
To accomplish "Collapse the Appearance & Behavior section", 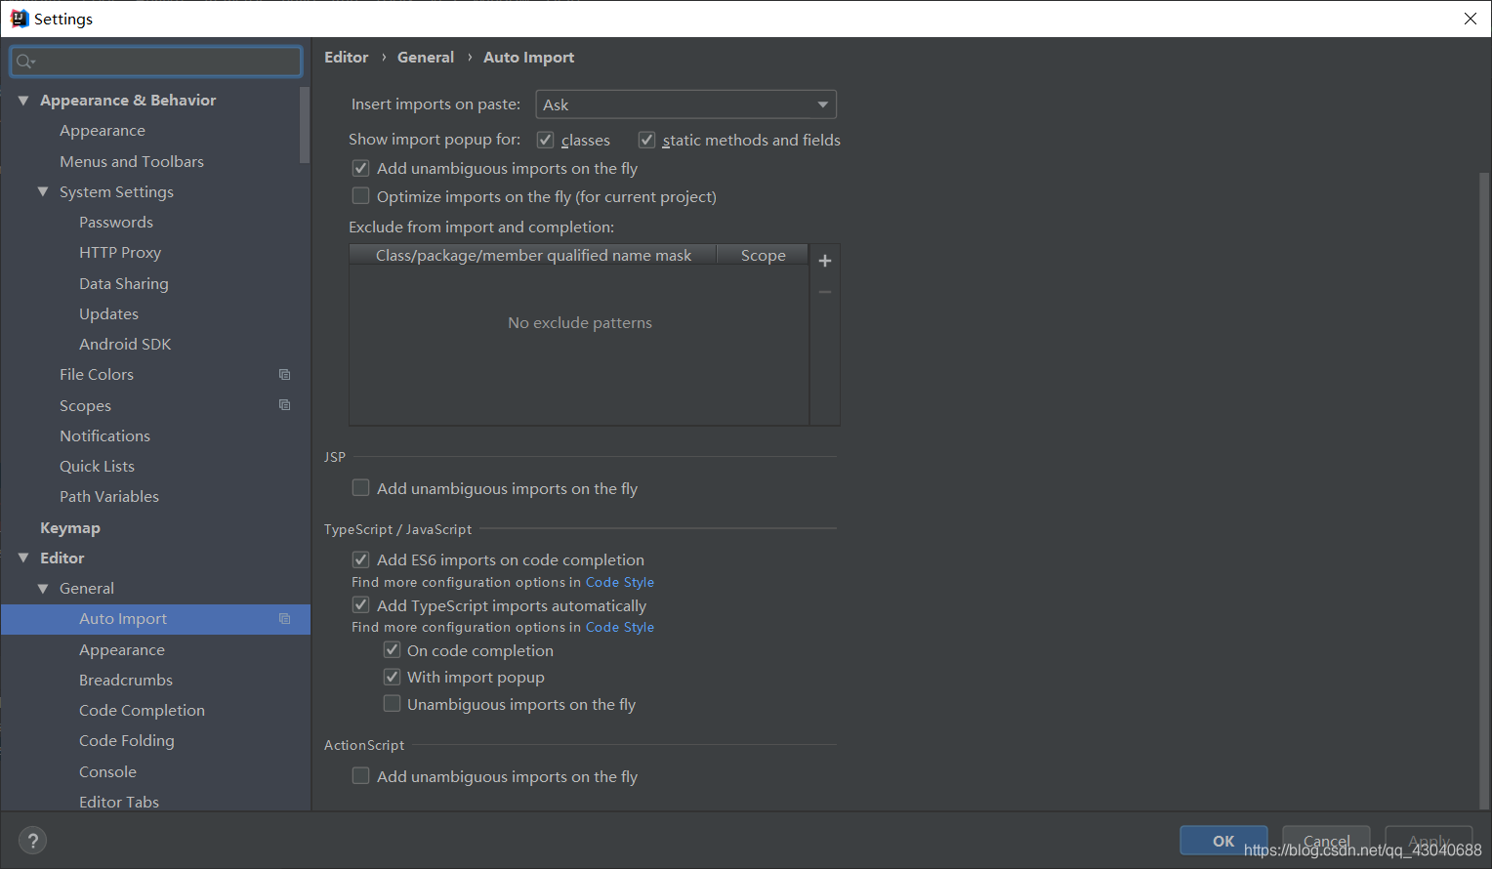I will (23, 101).
